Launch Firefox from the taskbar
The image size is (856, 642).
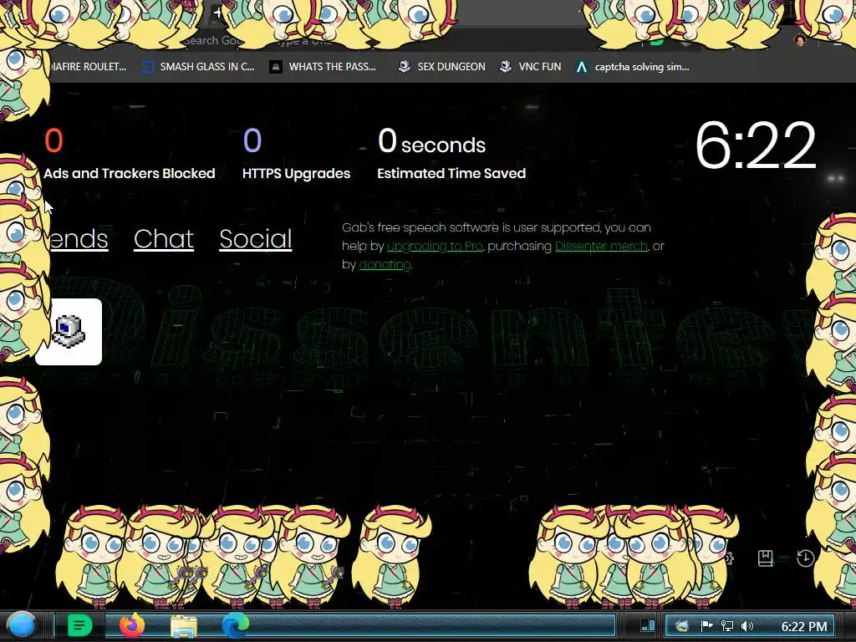pyautogui.click(x=132, y=625)
